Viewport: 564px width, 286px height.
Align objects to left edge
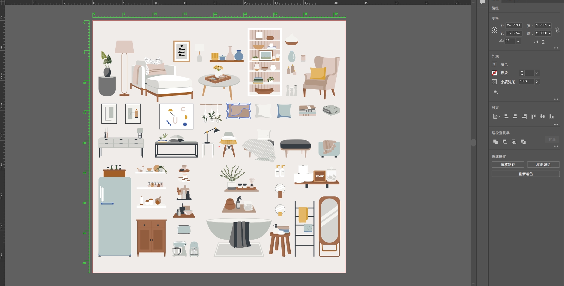click(506, 116)
